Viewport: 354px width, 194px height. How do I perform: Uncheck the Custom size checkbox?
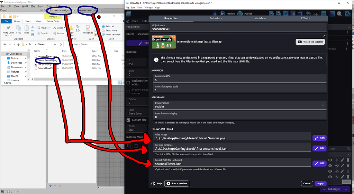128,120
